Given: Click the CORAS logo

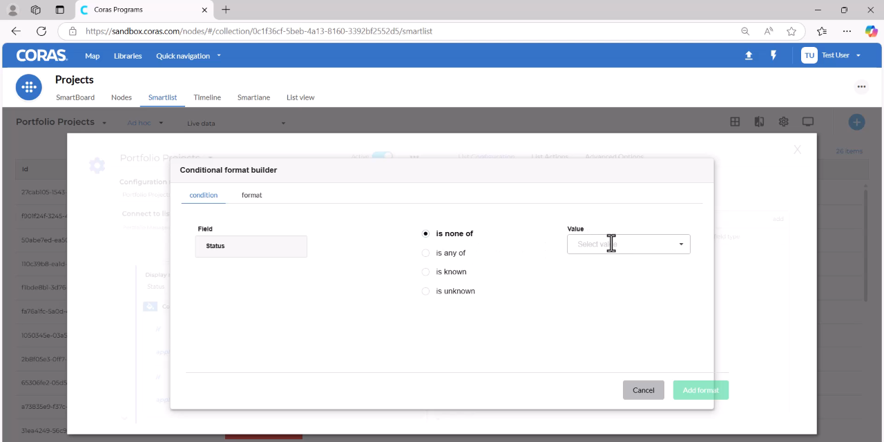Looking at the screenshot, I should pos(41,56).
